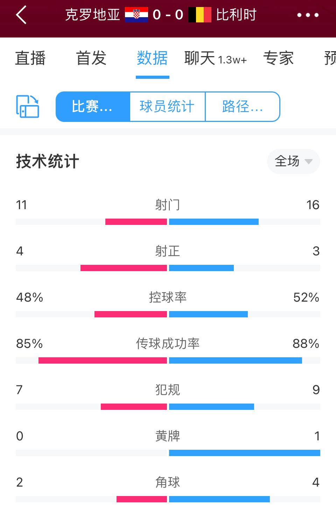Click the 射门 shots comparison bar
Screen dimensions: 336x523
[x=168, y=222]
